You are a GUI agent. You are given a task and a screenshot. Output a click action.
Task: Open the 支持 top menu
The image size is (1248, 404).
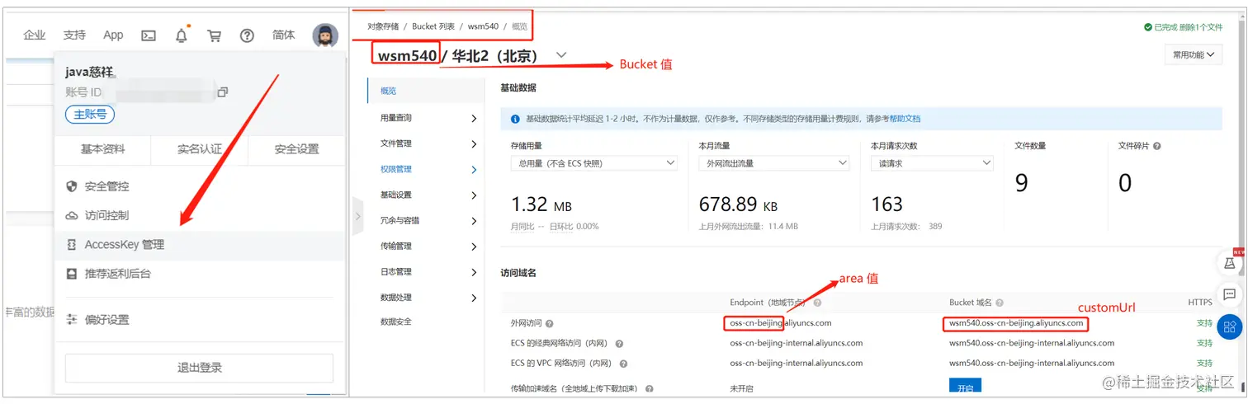(74, 35)
